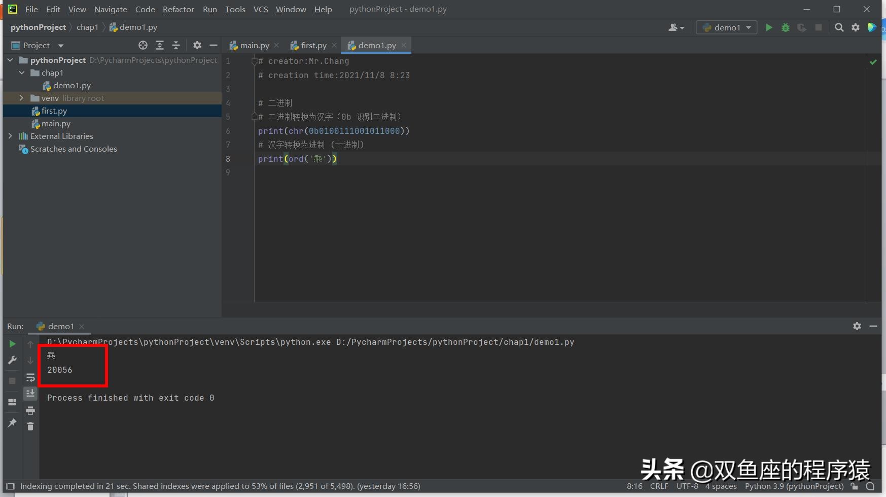886x497 pixels.
Task: Toggle soft-wrap in the run console
Action: [30, 377]
